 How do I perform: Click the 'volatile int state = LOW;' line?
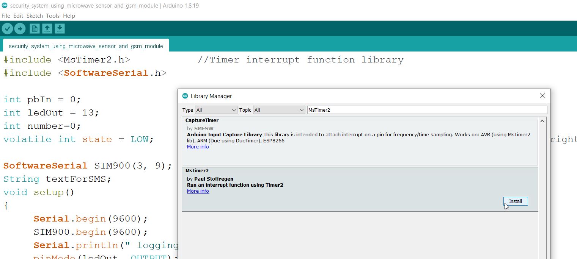click(x=79, y=139)
